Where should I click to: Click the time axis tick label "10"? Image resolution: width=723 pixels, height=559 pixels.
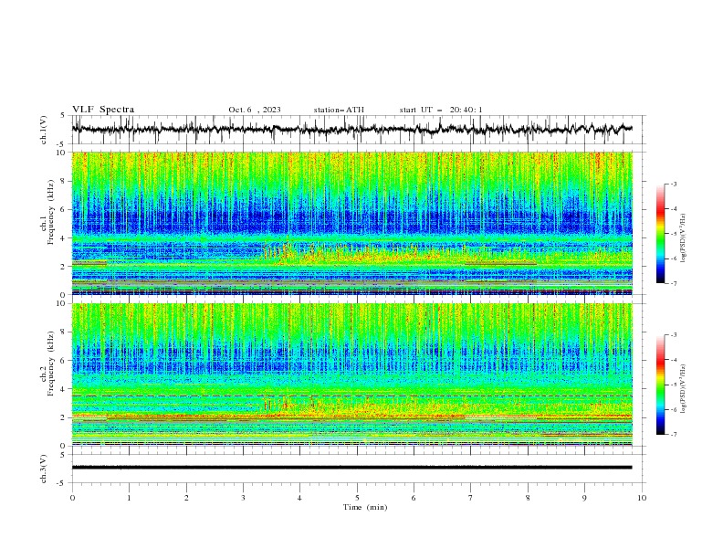tap(642, 498)
